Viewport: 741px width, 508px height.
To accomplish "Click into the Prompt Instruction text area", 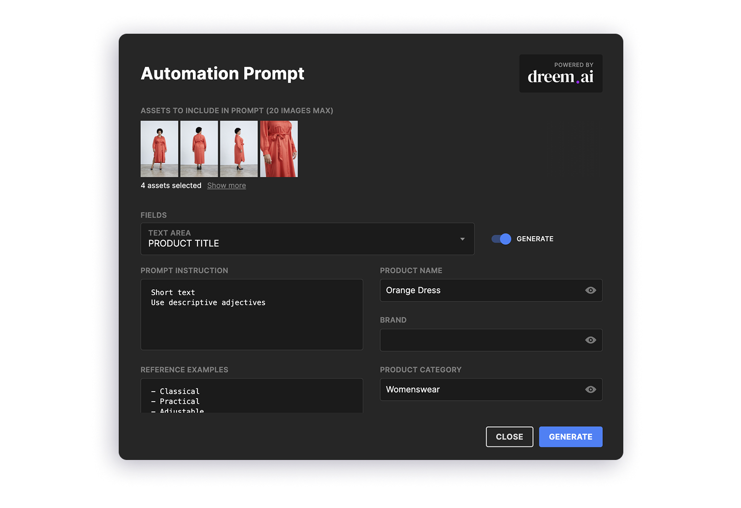I will 252,314.
